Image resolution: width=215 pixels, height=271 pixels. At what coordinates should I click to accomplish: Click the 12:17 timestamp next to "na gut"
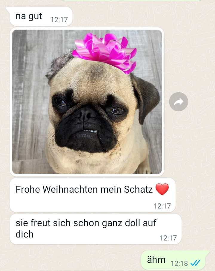(x=59, y=20)
